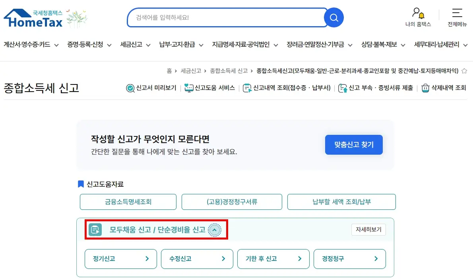Open 정기신고 from the filing options
The image size is (473, 280).
[120, 259]
